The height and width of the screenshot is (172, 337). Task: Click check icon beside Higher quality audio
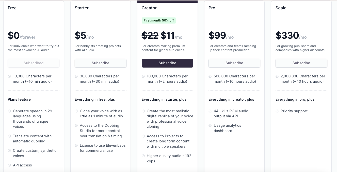pyautogui.click(x=143, y=156)
